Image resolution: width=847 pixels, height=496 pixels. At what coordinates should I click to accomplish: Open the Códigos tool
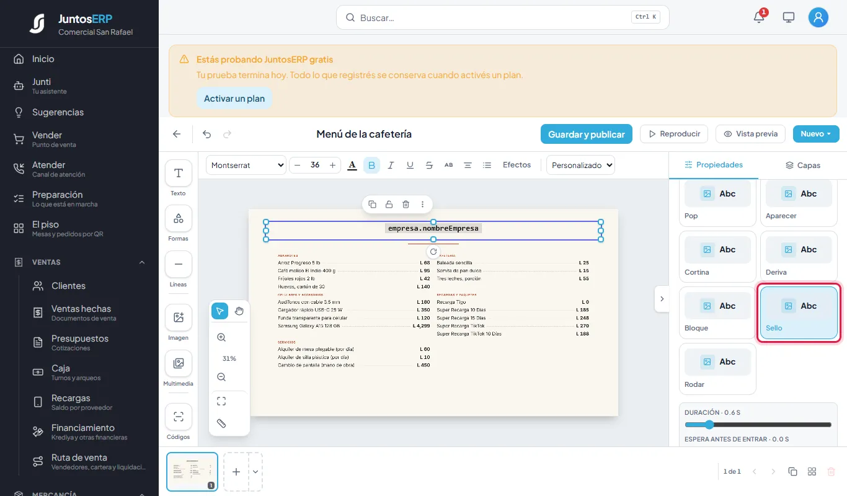click(179, 417)
